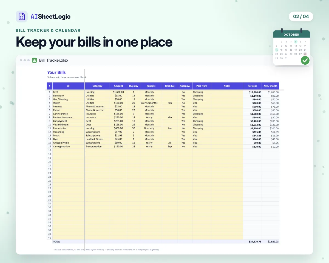329x263 pixels.
Task: Click the $2,889.23 monthly total cell
Action: coord(271,242)
